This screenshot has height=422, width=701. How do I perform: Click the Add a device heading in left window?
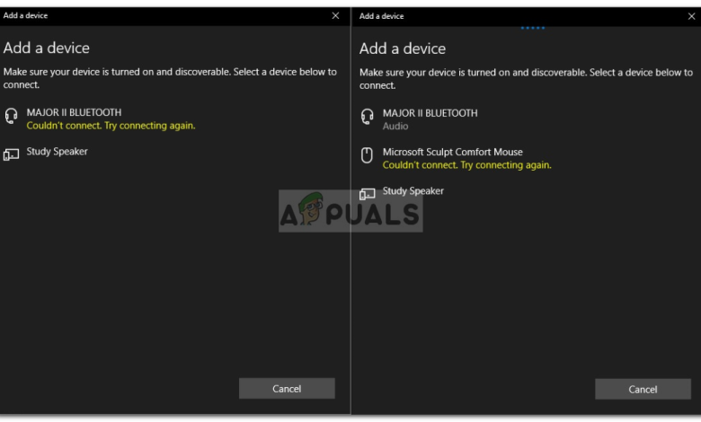[x=47, y=48]
